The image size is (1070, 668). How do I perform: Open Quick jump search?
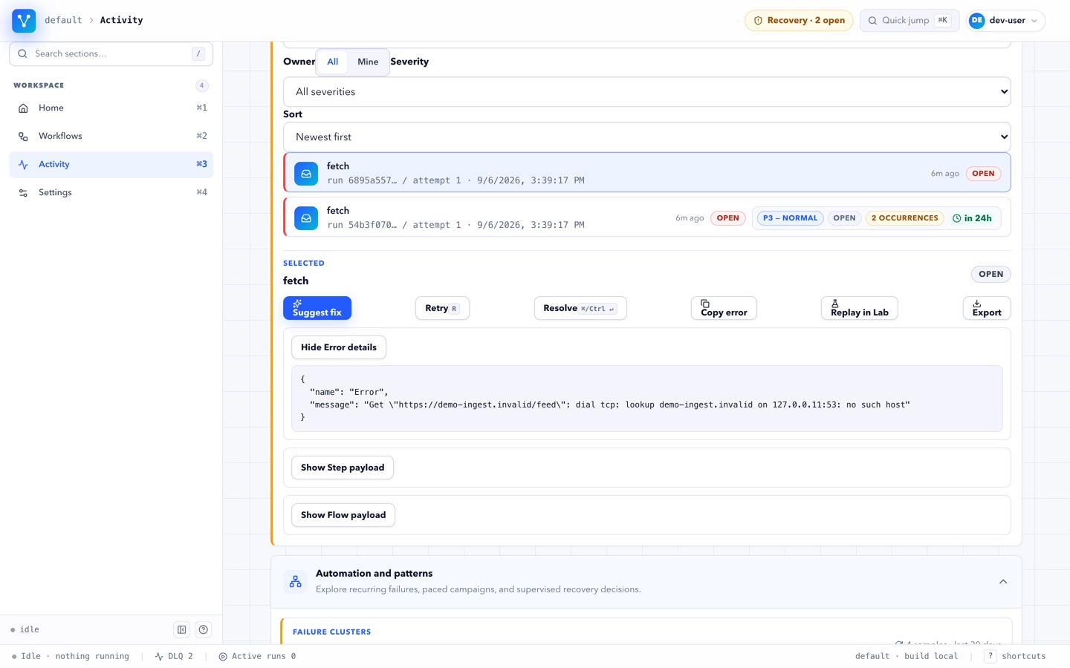[909, 21]
